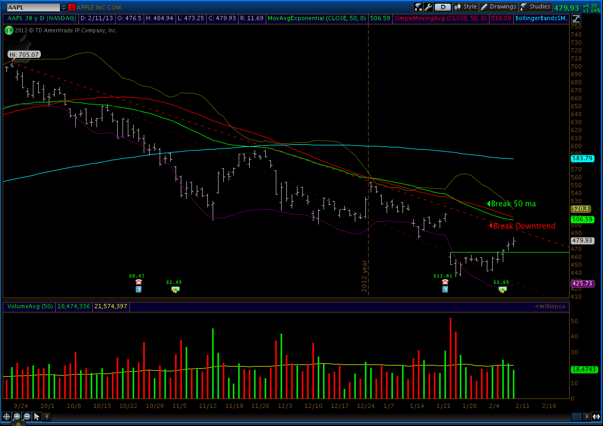Click the first $2.65 dividend icon
Image resolution: width=603 pixels, height=426 pixels.
click(x=175, y=289)
